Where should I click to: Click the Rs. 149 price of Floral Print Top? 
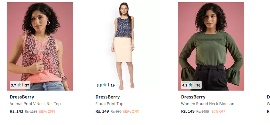(102, 111)
